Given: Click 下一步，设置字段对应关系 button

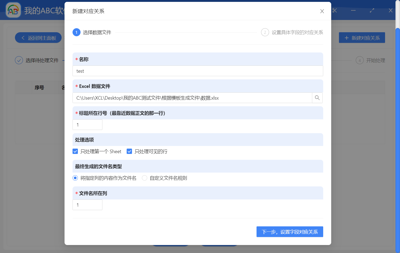Looking at the screenshot, I should point(290,232).
